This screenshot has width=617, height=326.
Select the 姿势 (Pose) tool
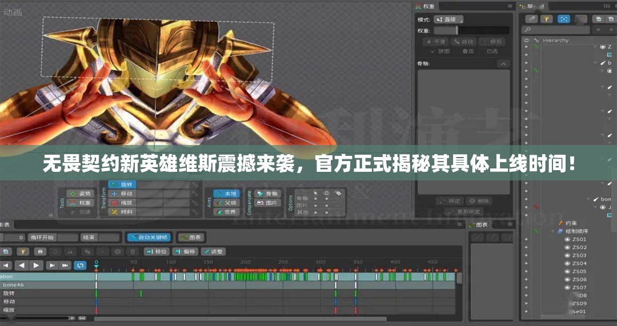point(81,194)
